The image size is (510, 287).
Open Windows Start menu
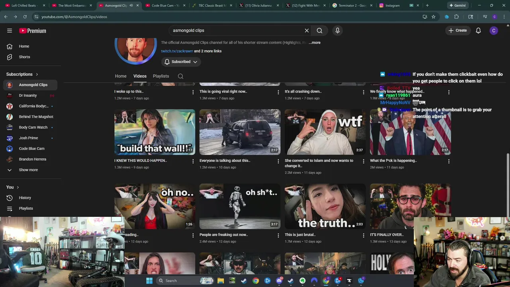click(149, 281)
